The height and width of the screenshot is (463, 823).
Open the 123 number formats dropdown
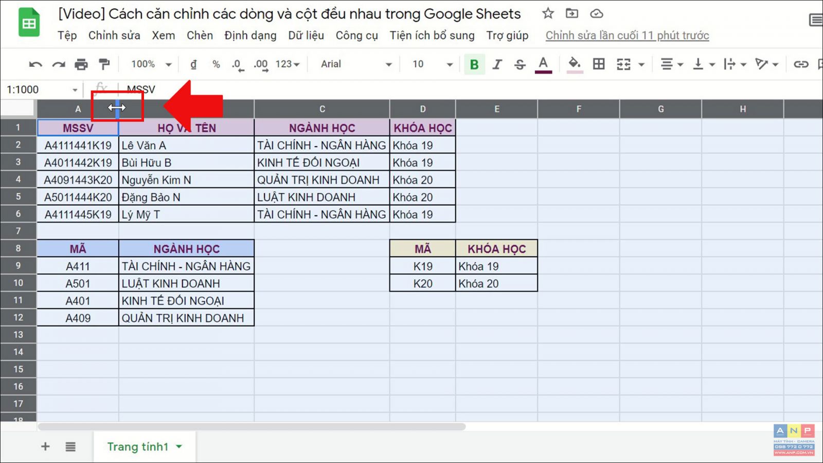[288, 64]
